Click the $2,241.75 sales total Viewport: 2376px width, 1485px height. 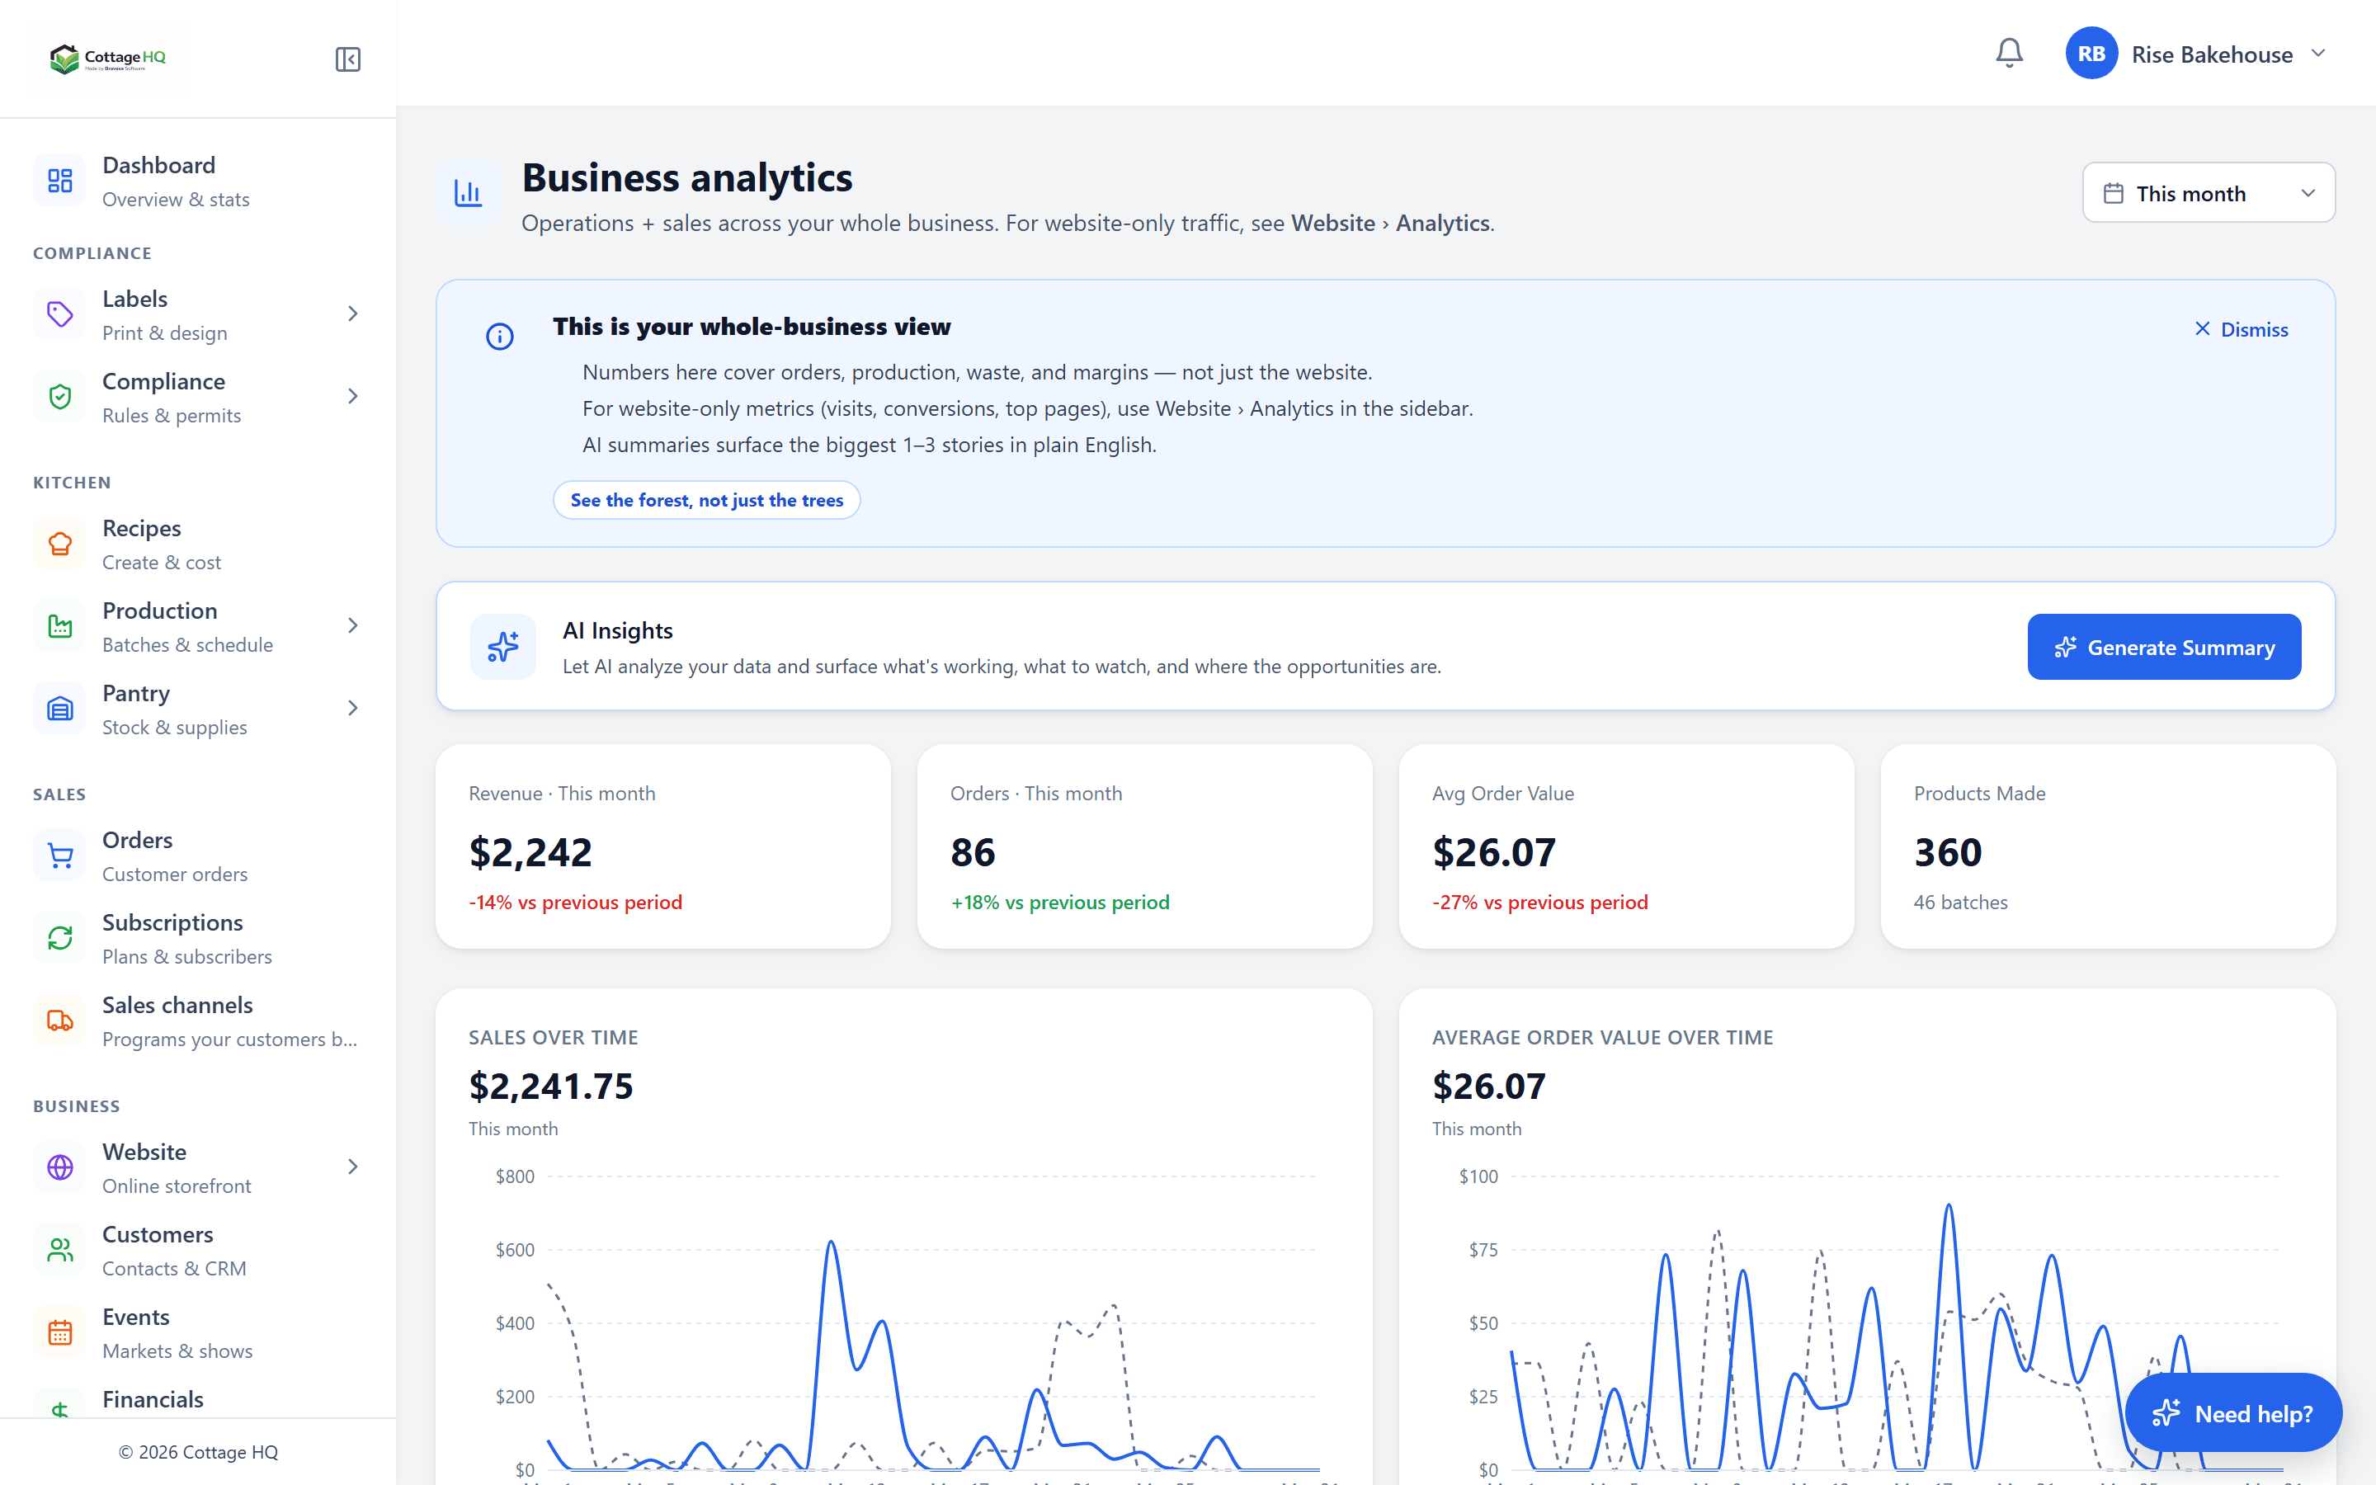pyautogui.click(x=551, y=1087)
